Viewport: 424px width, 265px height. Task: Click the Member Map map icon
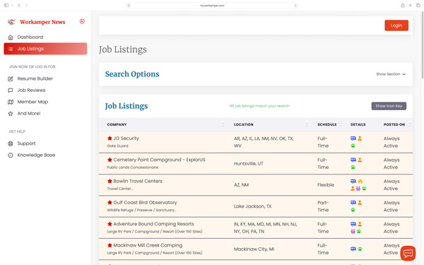(x=11, y=102)
